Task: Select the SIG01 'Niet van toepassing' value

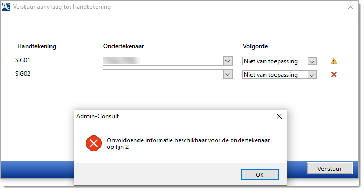Action: click(x=275, y=61)
